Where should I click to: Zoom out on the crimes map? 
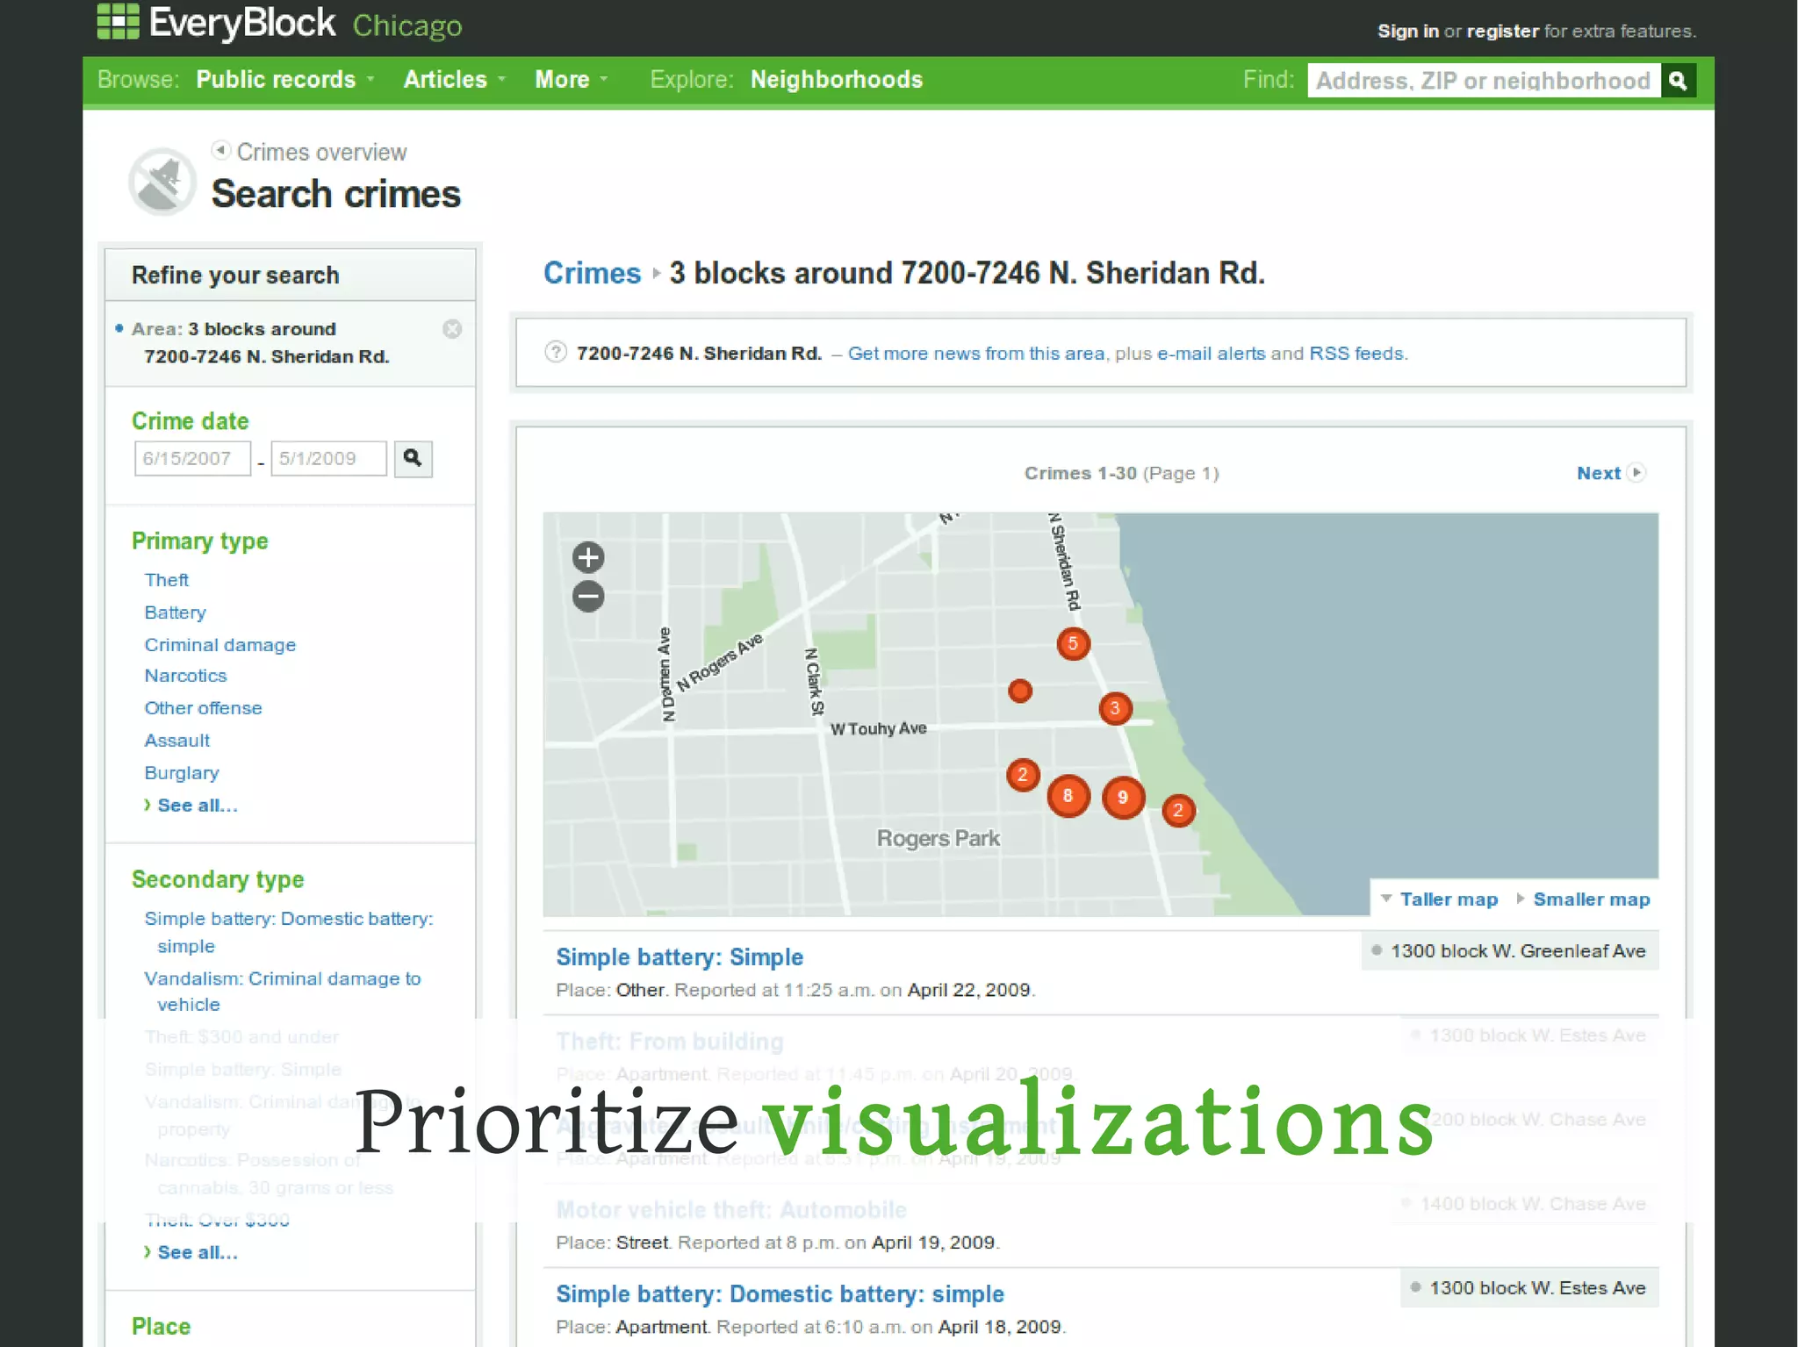[x=588, y=597]
